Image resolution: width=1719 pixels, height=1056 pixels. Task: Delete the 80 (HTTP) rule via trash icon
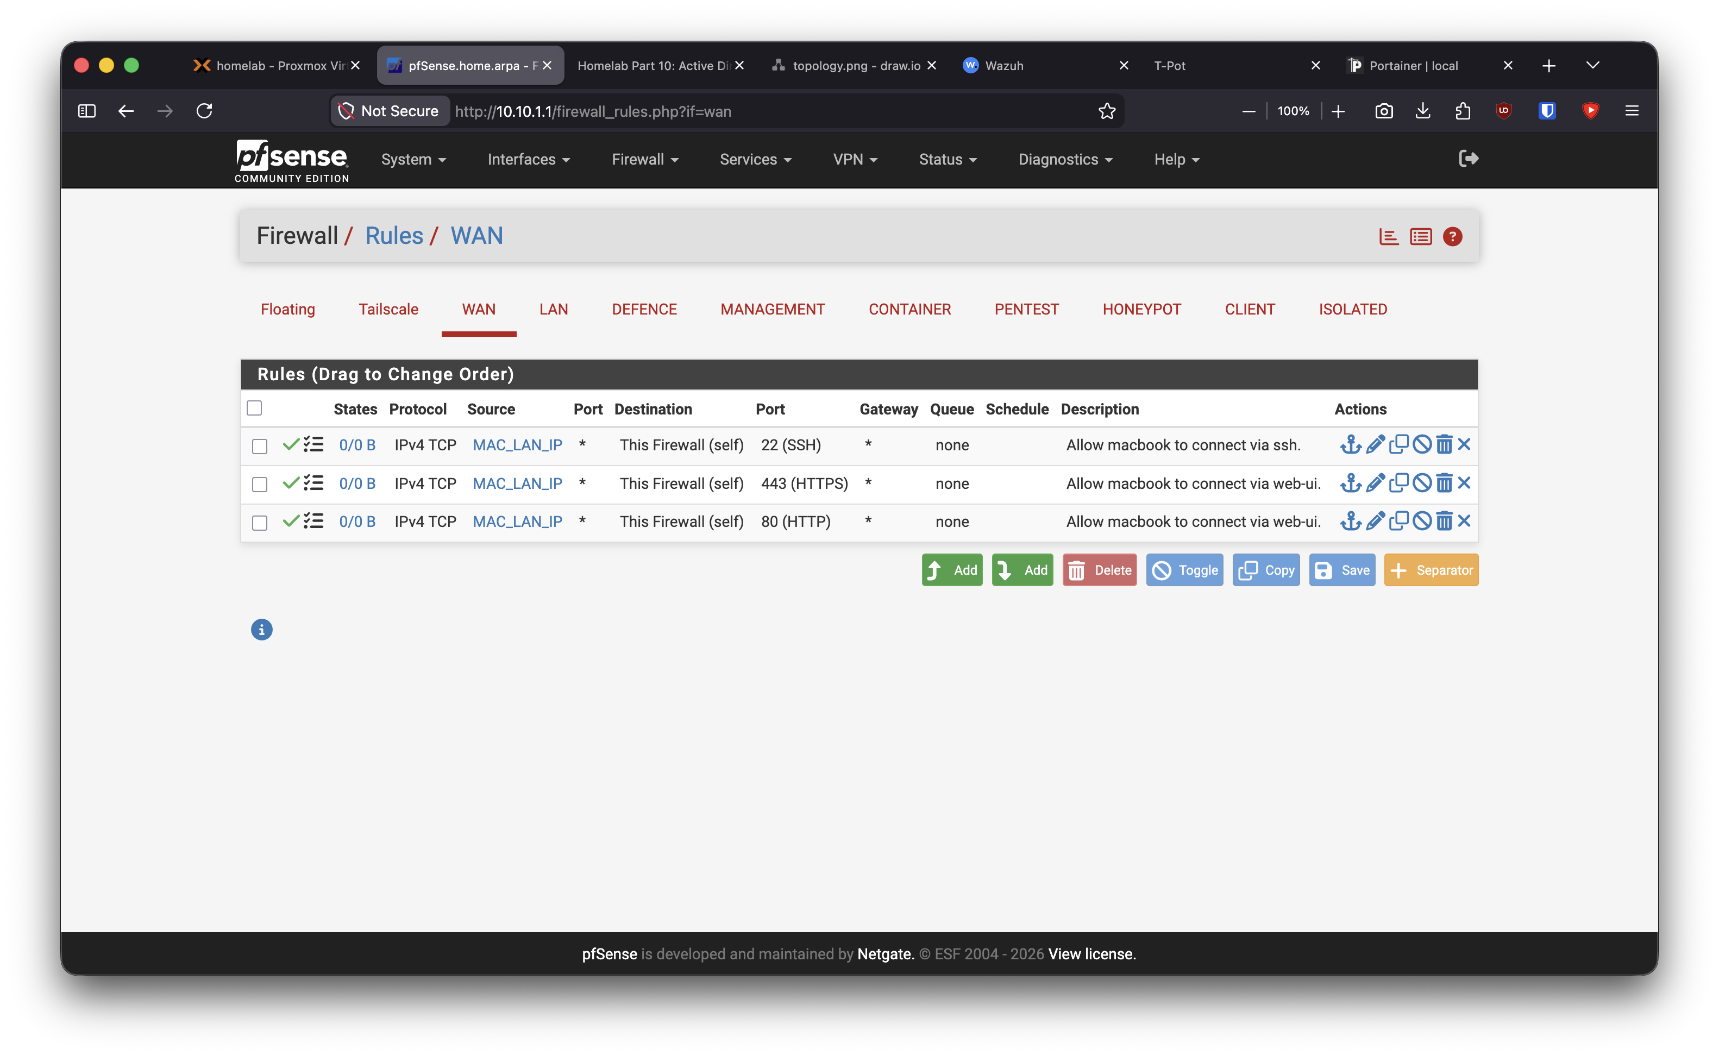pos(1444,521)
